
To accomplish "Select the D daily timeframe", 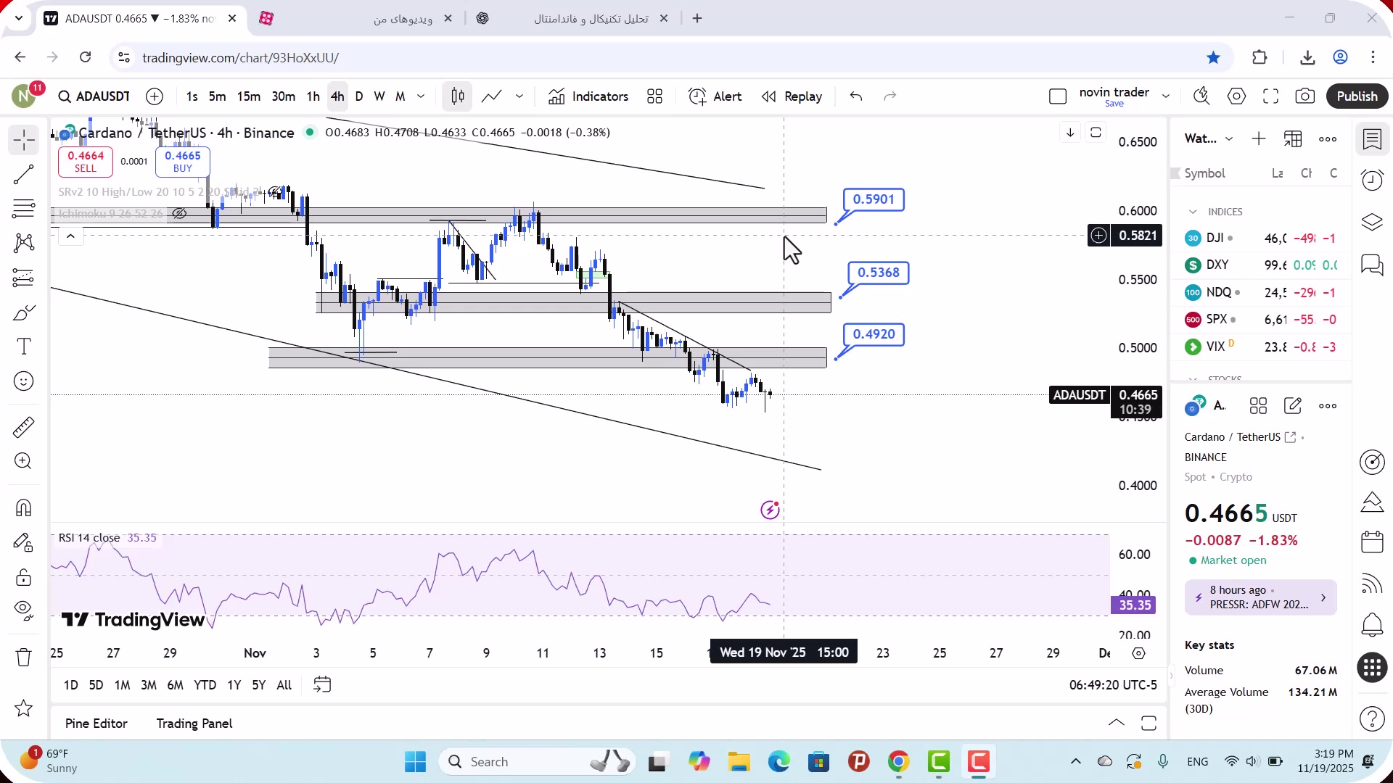I will 359,96.
